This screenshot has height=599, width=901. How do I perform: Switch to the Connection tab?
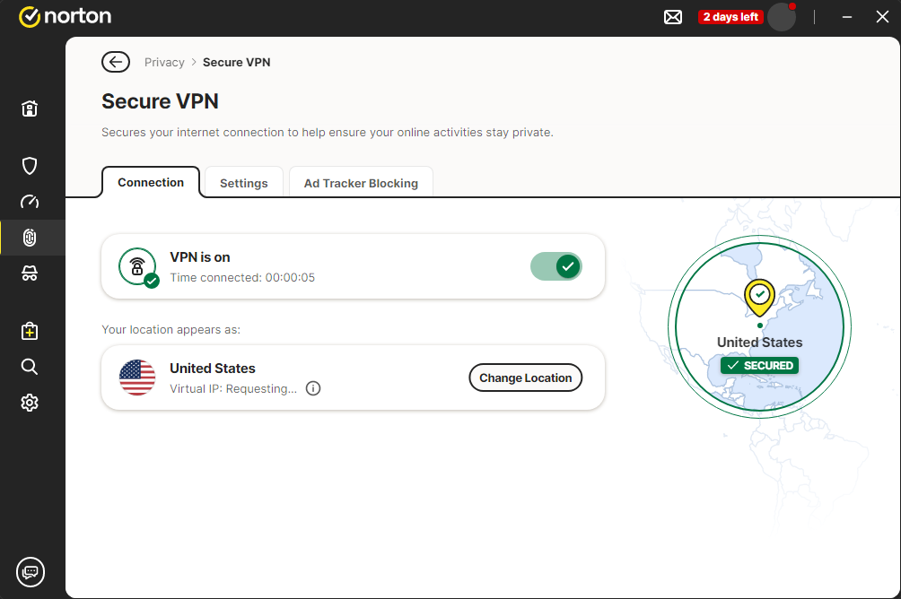tap(151, 183)
